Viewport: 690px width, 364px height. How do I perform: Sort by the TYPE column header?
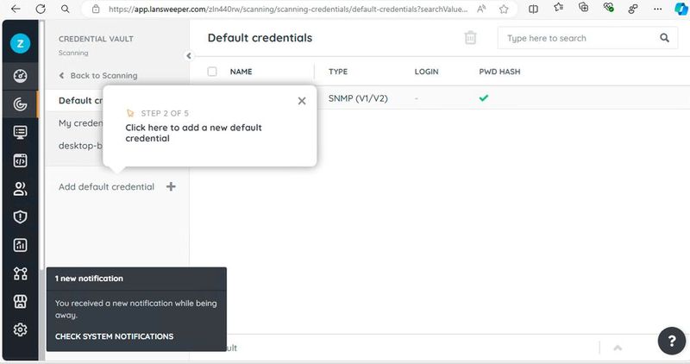pos(338,72)
